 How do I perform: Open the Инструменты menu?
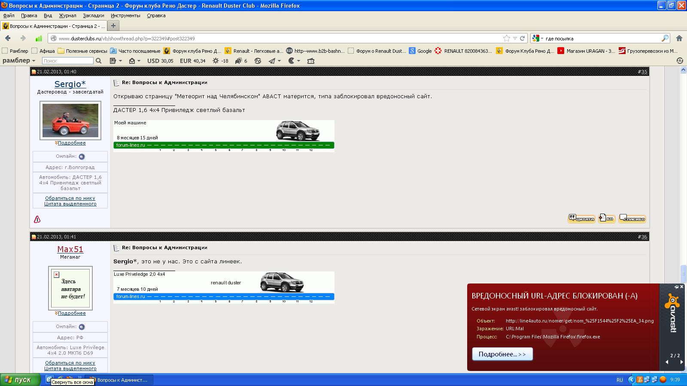pyautogui.click(x=125, y=15)
